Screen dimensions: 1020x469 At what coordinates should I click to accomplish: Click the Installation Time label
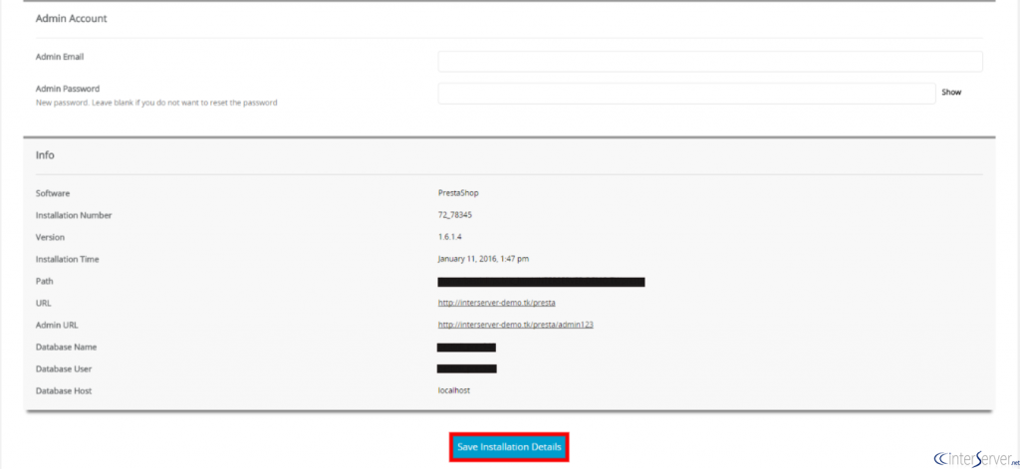[x=67, y=259]
